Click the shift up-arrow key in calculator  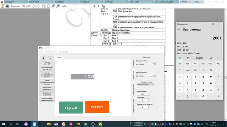pos(180,70)
